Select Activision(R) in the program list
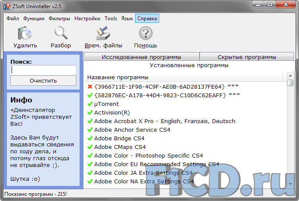299x201 pixels. tap(112, 112)
